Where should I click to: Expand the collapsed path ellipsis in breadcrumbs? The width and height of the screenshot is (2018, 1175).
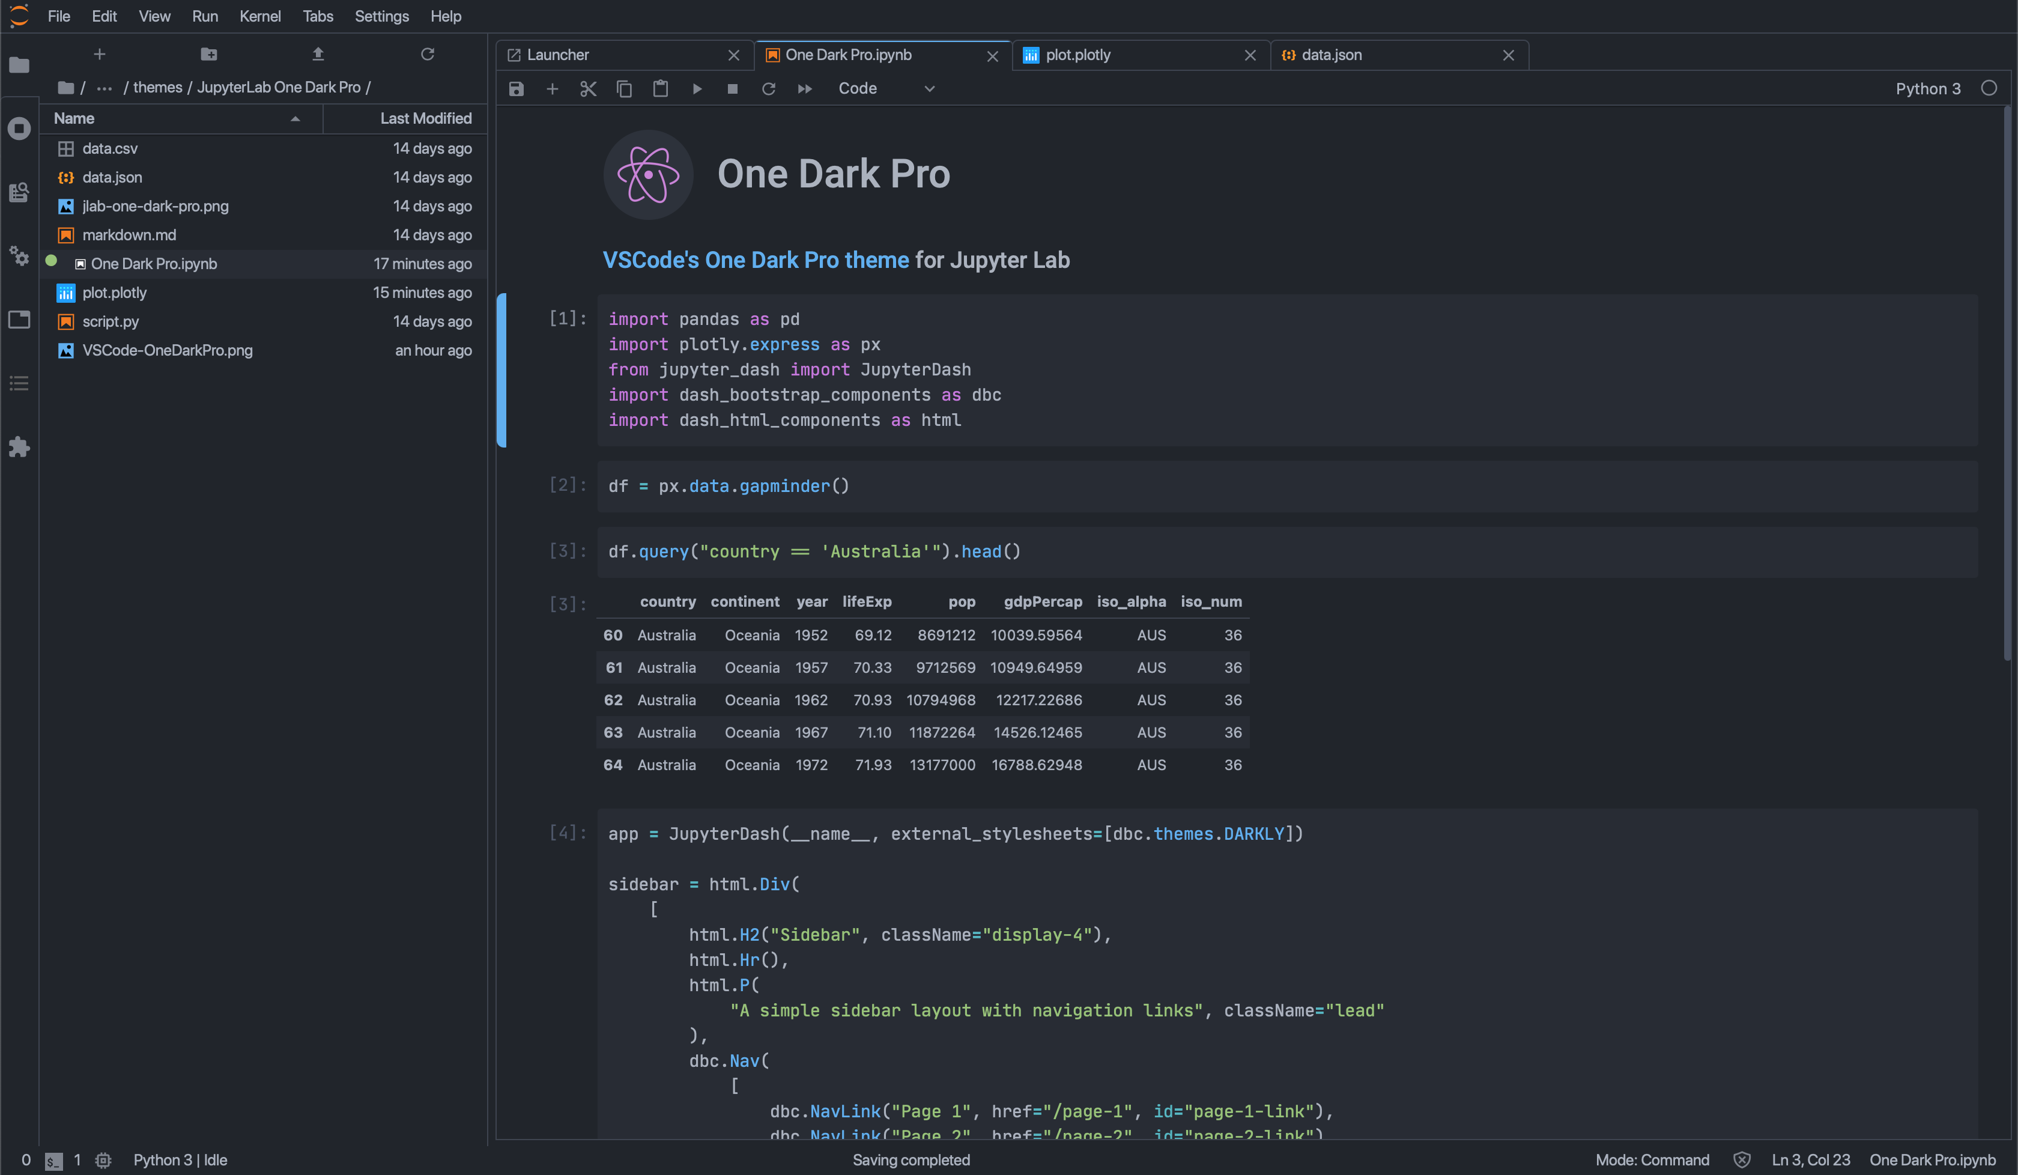(104, 87)
